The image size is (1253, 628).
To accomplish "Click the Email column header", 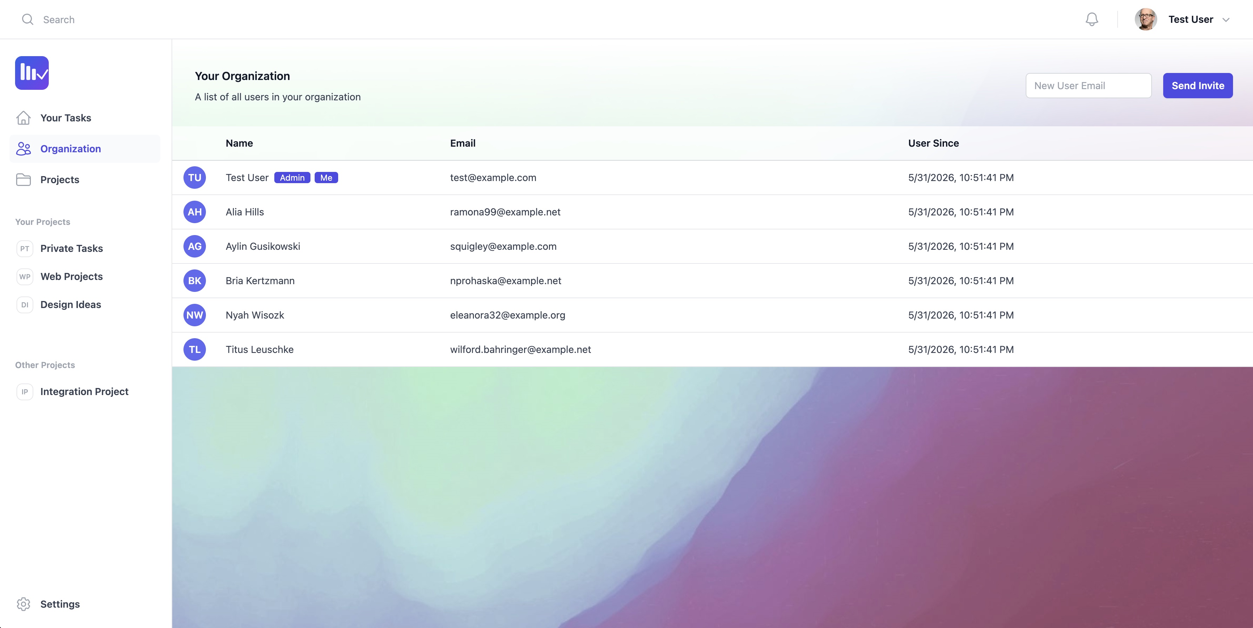I will point(463,143).
